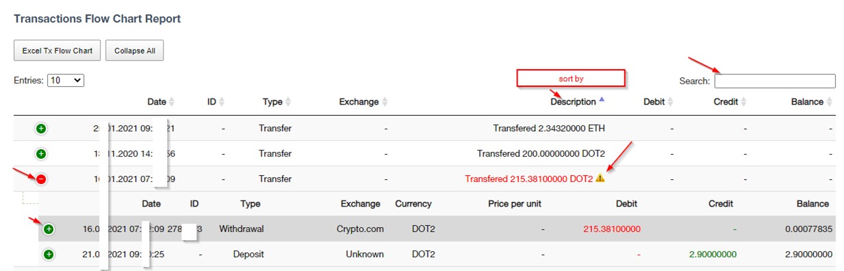Image resolution: width=844 pixels, height=271 pixels.
Task: Expand the 2.34320000 ETH transfer row
Action: tap(40, 129)
